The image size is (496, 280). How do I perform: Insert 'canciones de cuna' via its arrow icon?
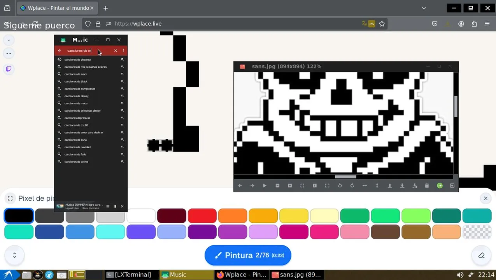(122, 140)
